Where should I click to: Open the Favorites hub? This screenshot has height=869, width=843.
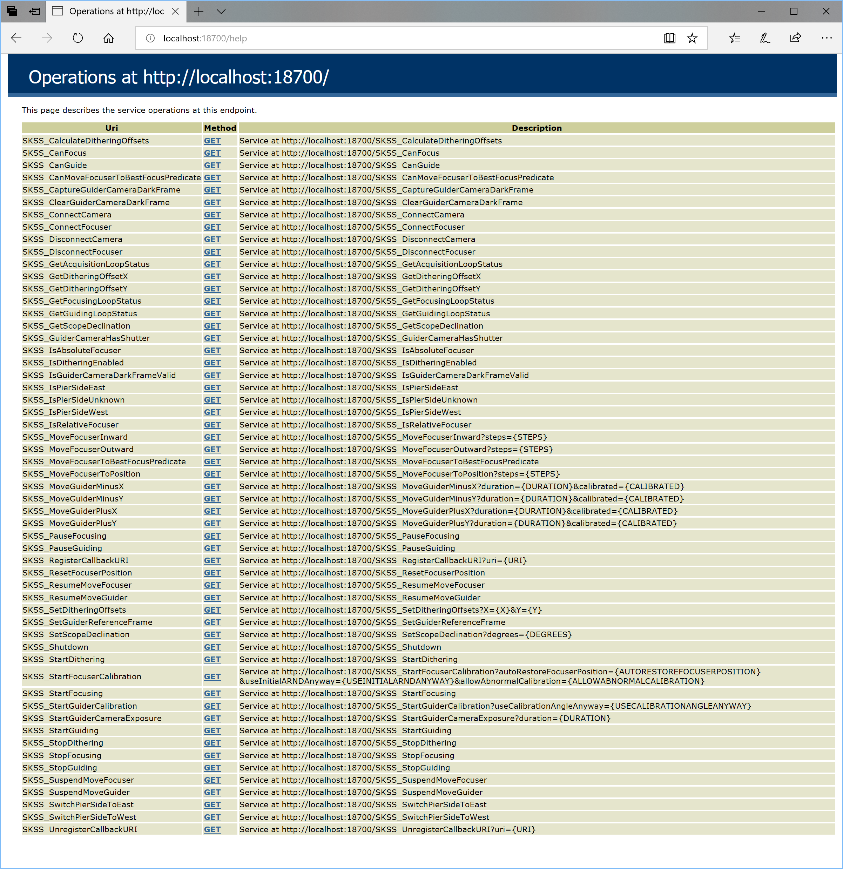[735, 38]
